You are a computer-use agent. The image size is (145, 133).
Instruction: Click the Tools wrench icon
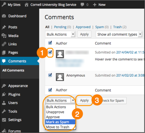(4, 111)
